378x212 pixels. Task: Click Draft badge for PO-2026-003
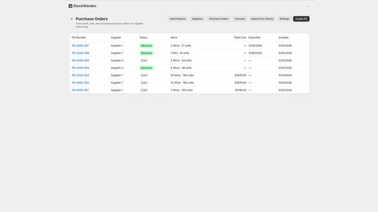[144, 75]
